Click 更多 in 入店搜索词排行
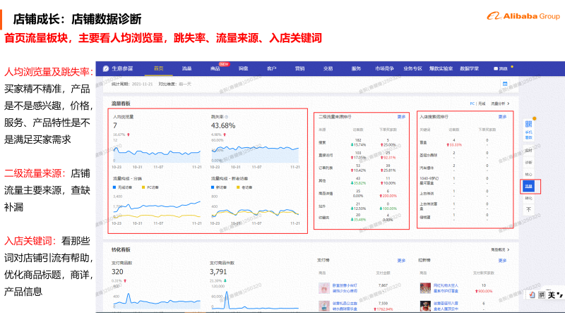 coord(502,116)
